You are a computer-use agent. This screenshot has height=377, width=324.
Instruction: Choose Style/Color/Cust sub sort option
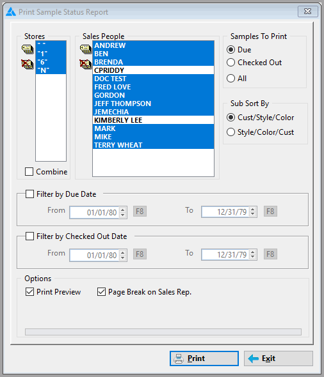pyautogui.click(x=231, y=132)
